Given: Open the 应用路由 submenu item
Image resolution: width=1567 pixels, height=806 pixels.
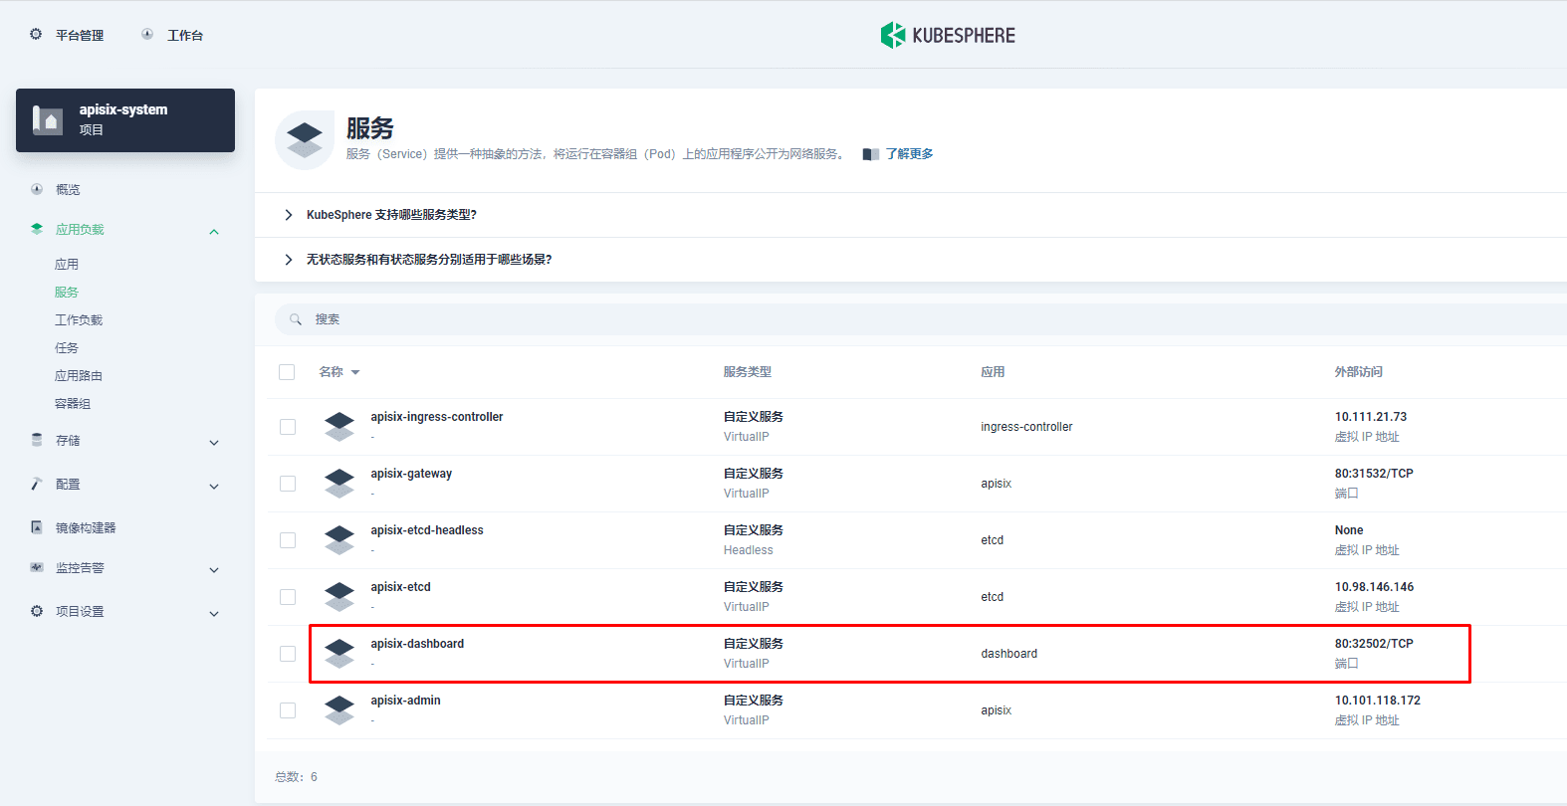Looking at the screenshot, I should pyautogui.click(x=79, y=376).
